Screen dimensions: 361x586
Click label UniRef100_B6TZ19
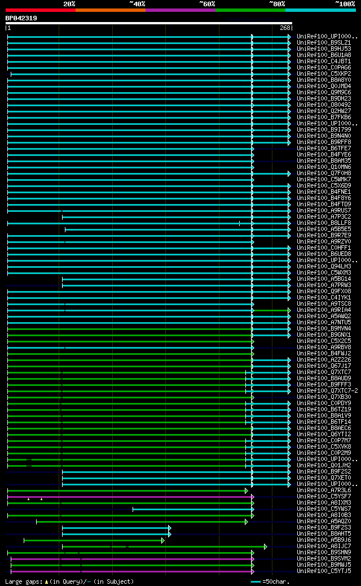point(324,409)
